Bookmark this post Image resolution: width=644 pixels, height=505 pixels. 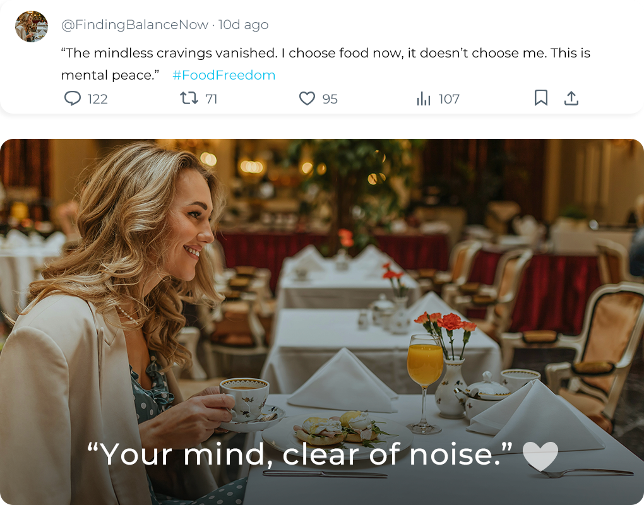[x=541, y=98]
